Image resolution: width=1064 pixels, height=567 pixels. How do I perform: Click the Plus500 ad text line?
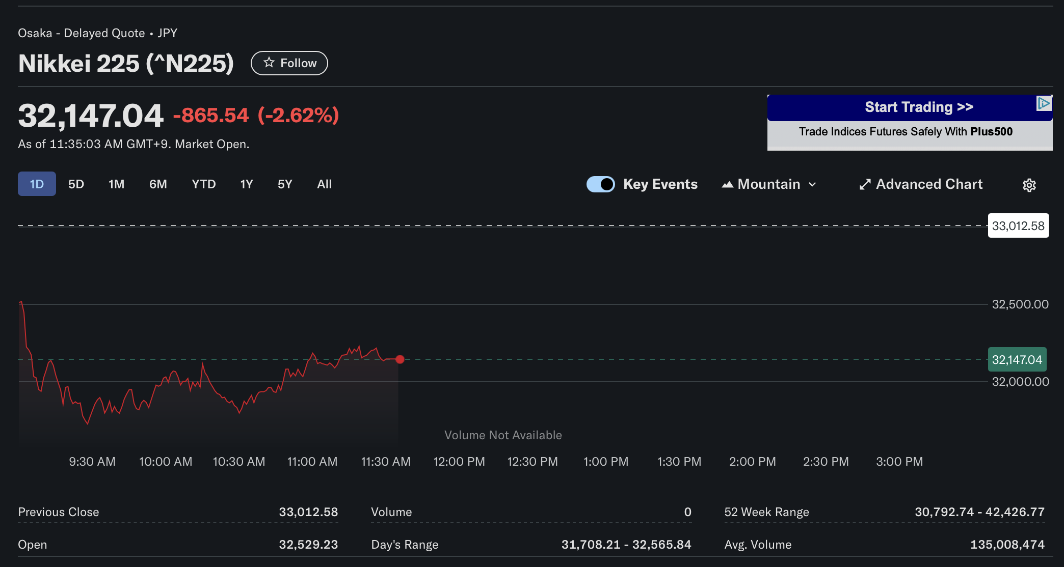(906, 131)
